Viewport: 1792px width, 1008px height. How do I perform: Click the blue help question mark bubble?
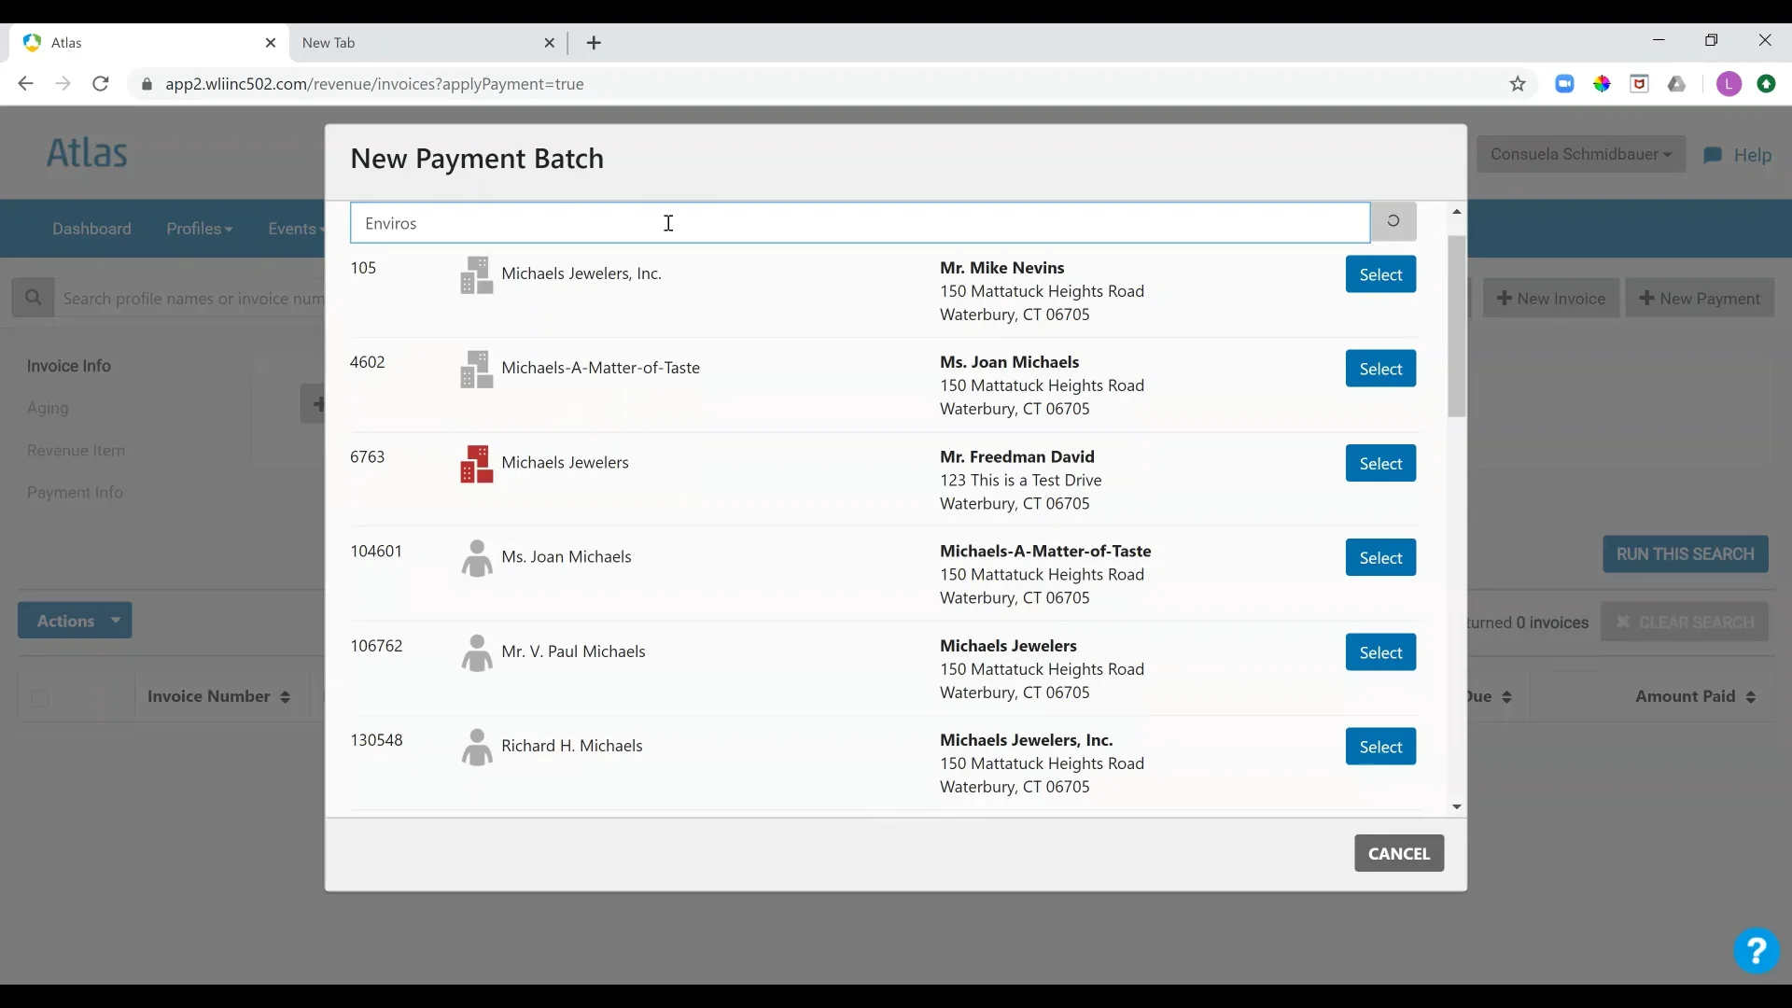[1756, 952]
